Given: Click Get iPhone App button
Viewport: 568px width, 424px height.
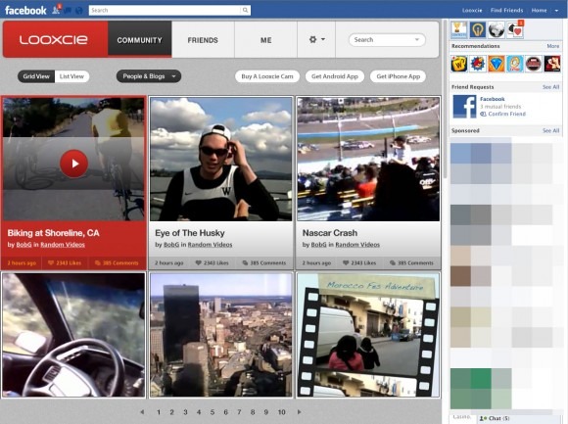Looking at the screenshot, I should coord(399,76).
